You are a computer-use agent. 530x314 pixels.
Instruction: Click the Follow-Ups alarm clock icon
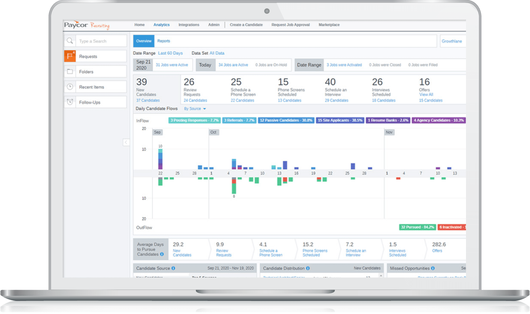[70, 102]
